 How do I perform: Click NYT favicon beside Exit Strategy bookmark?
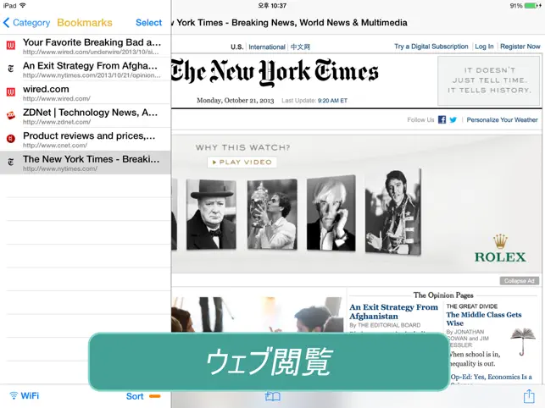[11, 69]
